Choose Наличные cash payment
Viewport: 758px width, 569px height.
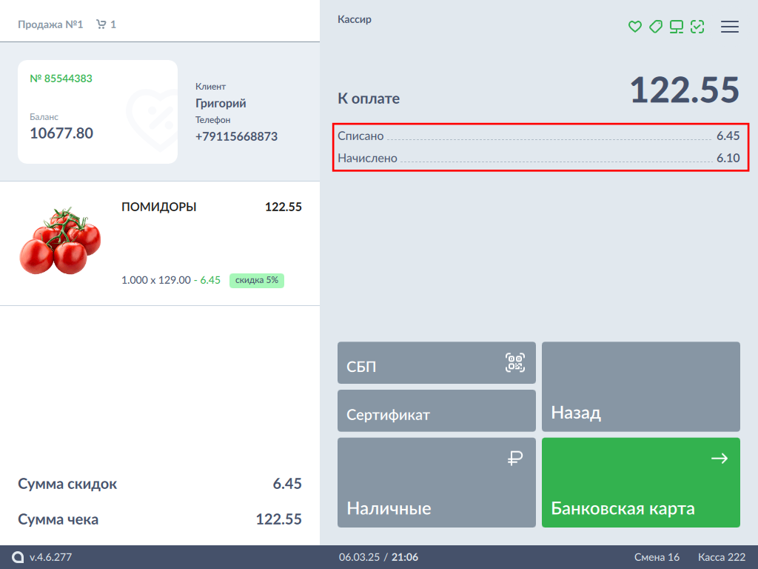pos(436,483)
